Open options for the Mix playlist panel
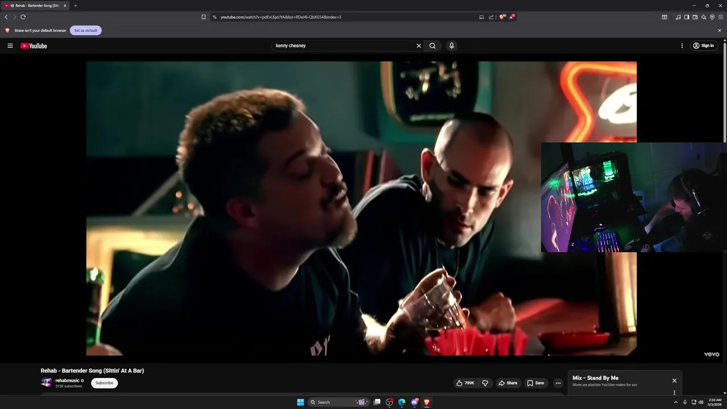Image resolution: width=727 pixels, height=409 pixels. [x=674, y=393]
